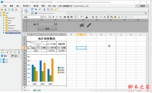Click the paste clipboard icon
Screen dimensions: 152x93
(x=52, y=9)
